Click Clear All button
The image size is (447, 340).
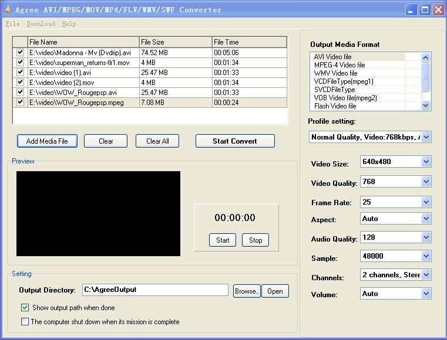pyautogui.click(x=157, y=141)
